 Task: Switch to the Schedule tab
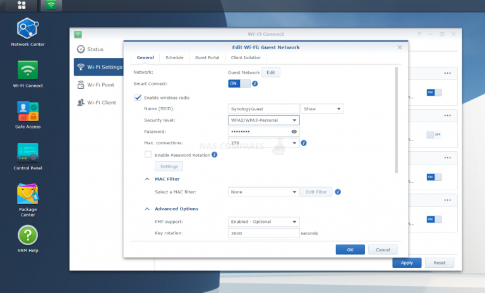point(174,58)
